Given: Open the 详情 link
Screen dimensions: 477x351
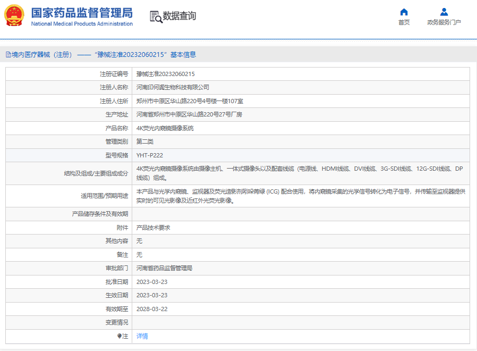Looking at the screenshot, I should (x=142, y=336).
